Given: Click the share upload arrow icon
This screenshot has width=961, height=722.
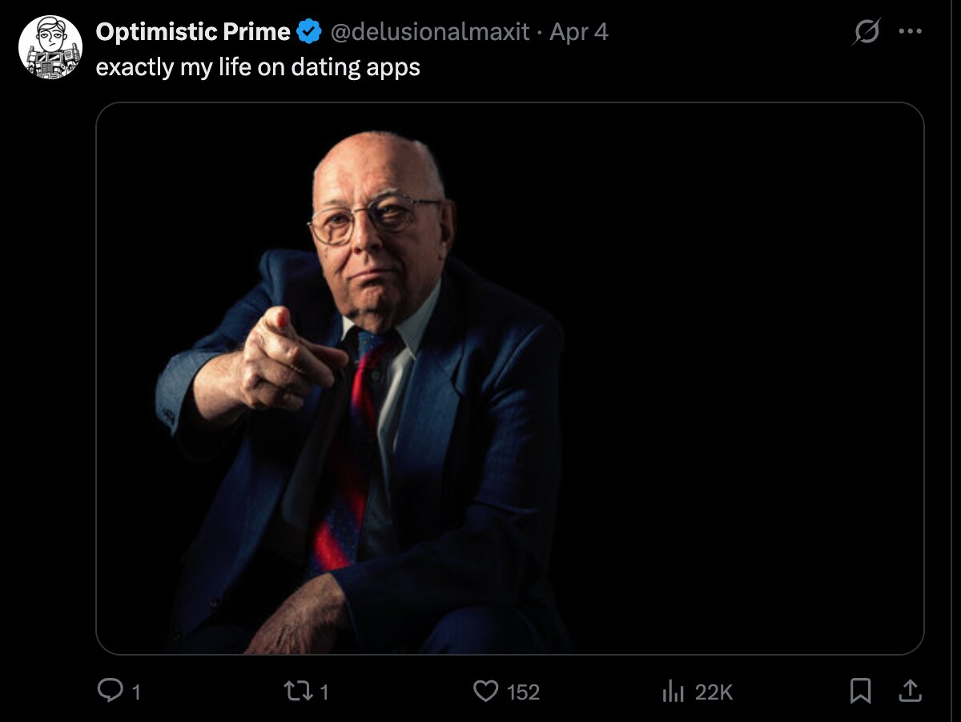Looking at the screenshot, I should pos(911,690).
